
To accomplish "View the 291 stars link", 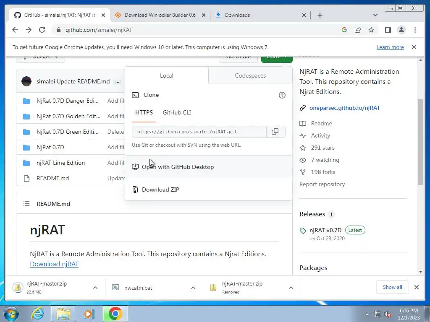I will tap(323, 148).
